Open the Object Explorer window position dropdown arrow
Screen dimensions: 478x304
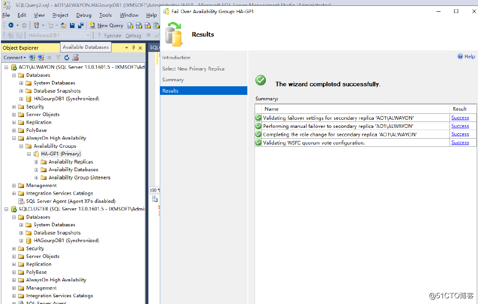pyautogui.click(x=126, y=48)
